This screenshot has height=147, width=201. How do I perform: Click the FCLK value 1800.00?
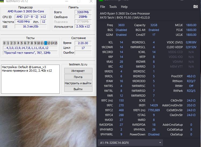click(x=191, y=30)
